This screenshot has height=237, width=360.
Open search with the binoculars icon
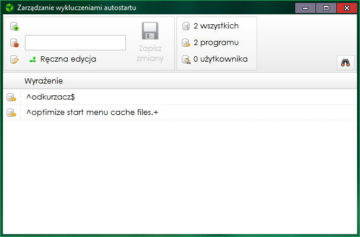[x=346, y=63]
